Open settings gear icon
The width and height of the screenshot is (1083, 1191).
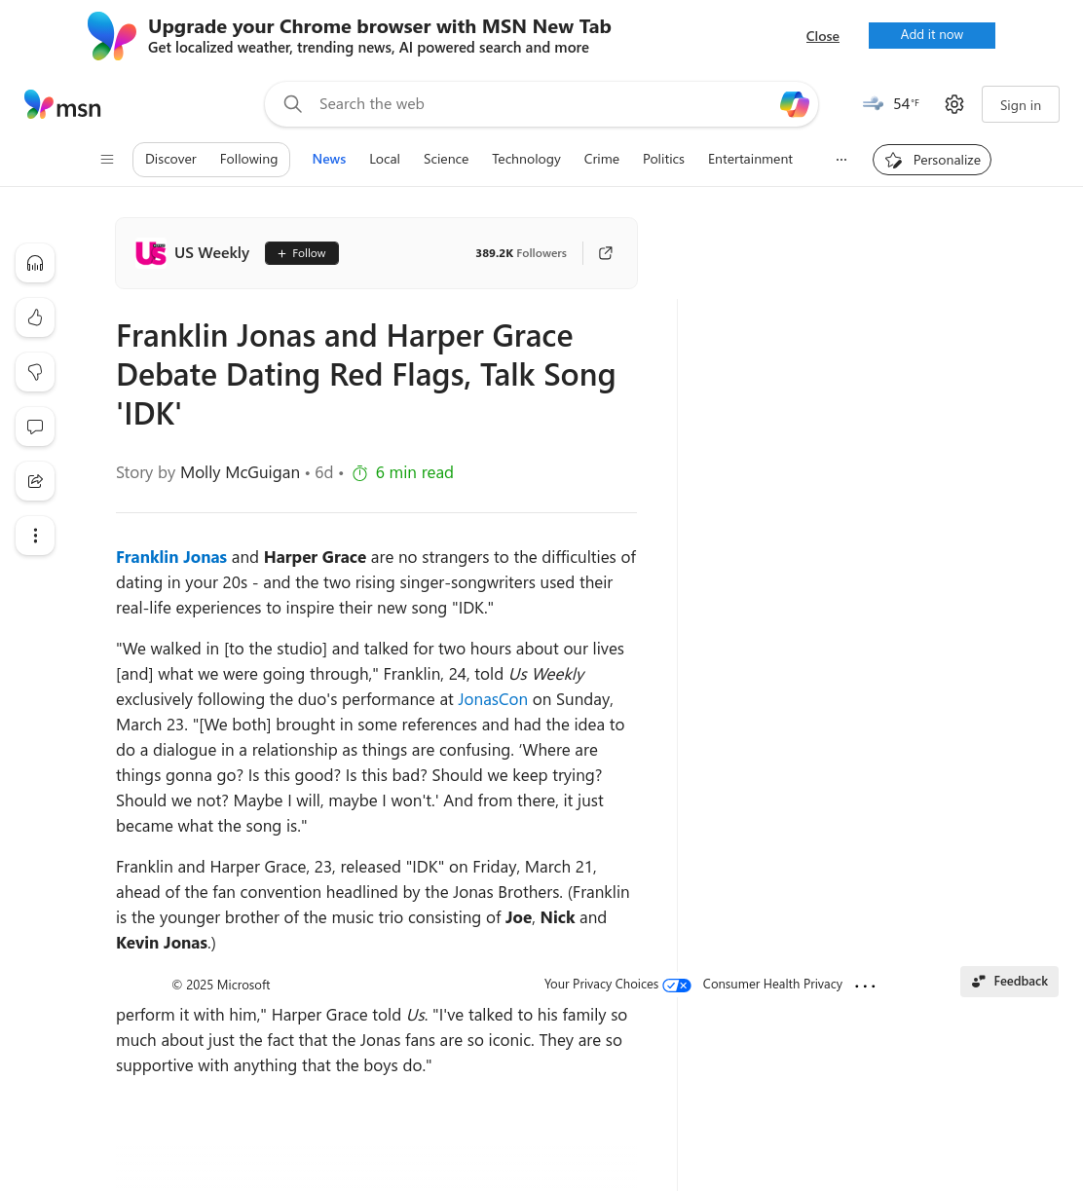coord(954,104)
